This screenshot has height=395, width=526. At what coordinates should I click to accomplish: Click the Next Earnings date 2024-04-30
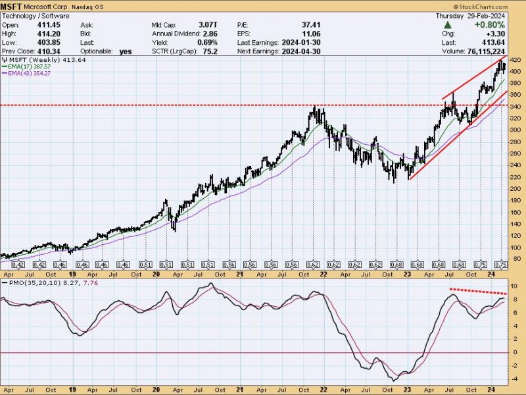[x=301, y=51]
